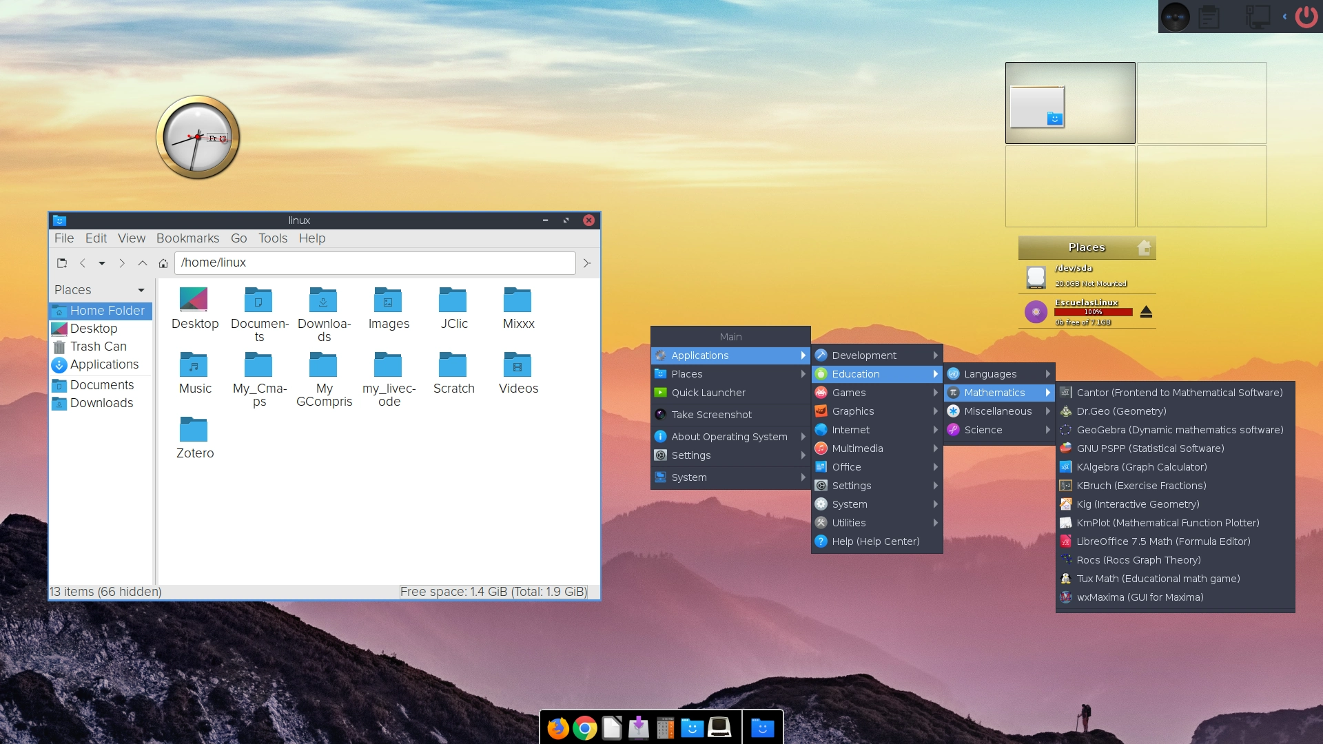This screenshot has height=744, width=1323.
Task: Click Take Screenshot in the Main menu
Action: [x=711, y=414]
